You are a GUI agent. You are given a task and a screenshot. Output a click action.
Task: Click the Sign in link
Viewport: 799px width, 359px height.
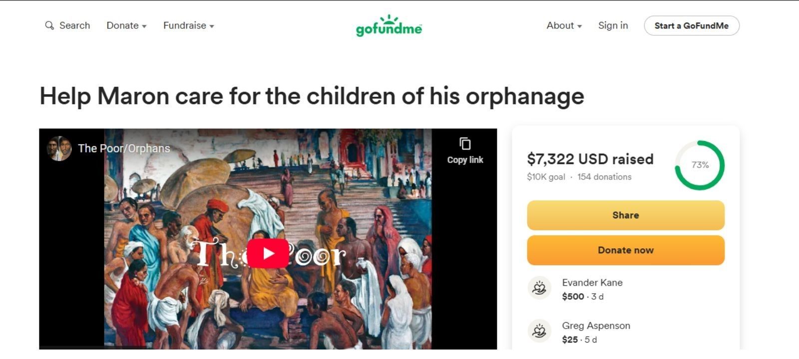613,25
